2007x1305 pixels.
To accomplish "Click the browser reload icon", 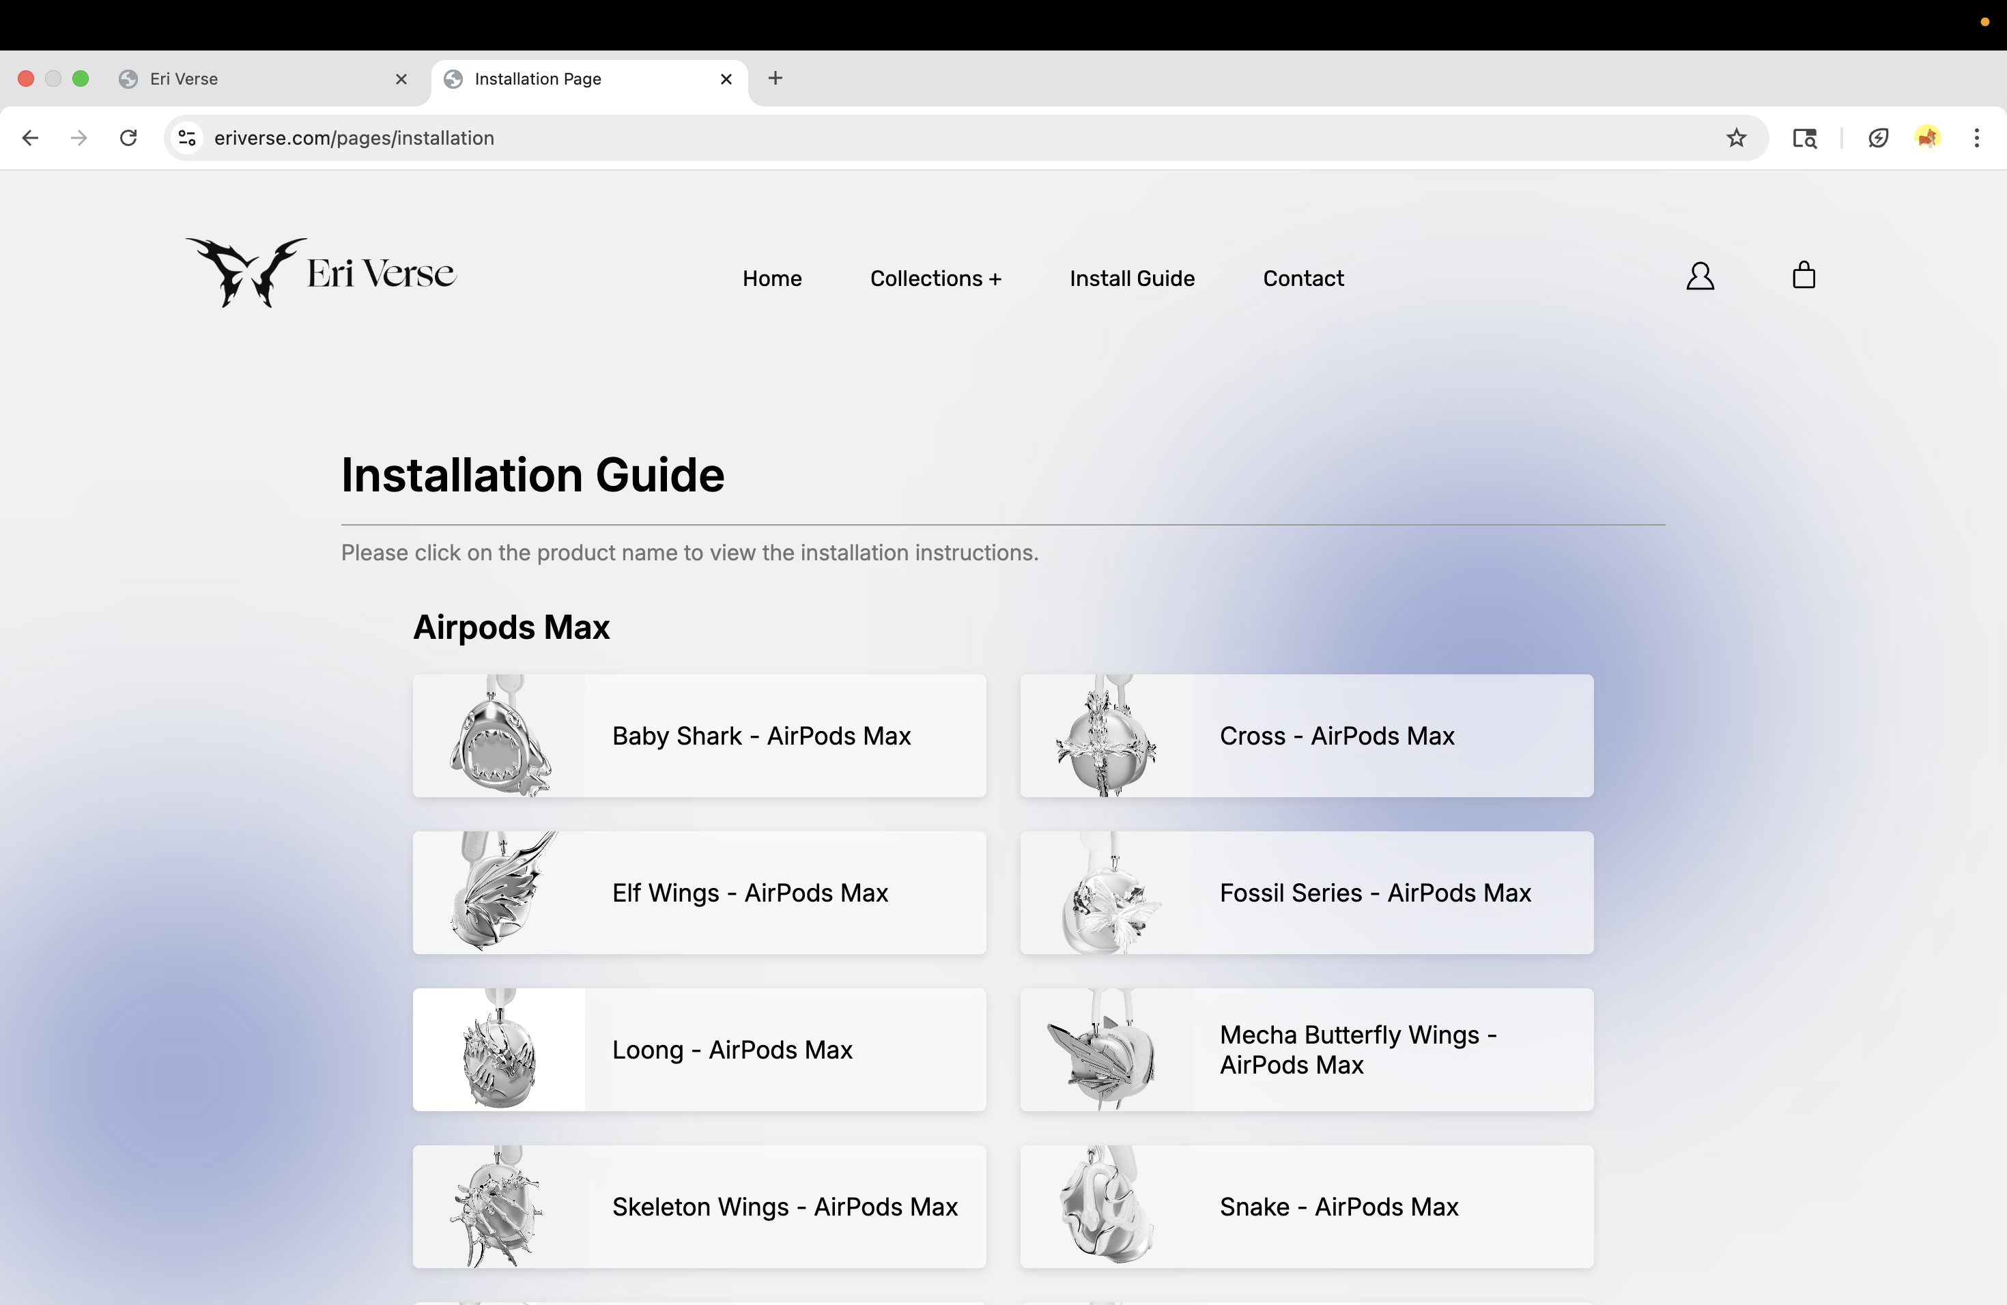I will [x=128, y=139].
